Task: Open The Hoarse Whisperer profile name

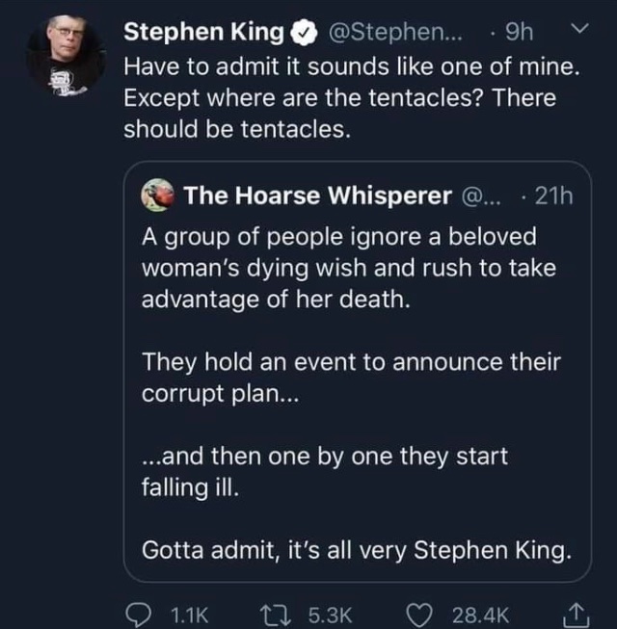Action: coord(317,197)
